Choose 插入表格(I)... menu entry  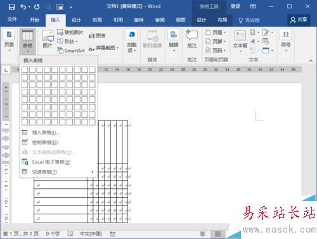58,132
